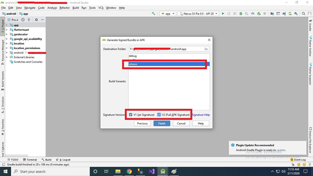Screen dimensions: 313x176
Task: Open the Nexus 5X device selector dropdown
Action: point(198,14)
